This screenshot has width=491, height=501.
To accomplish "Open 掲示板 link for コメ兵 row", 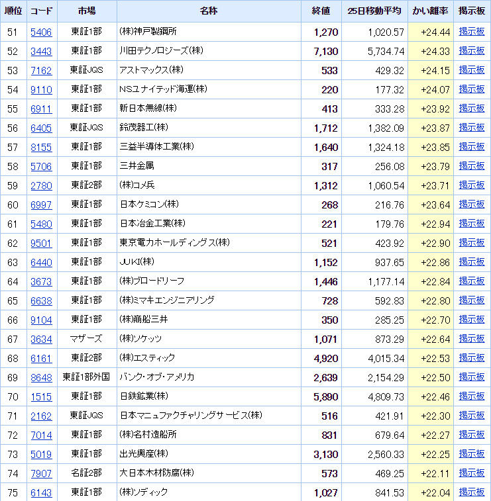I will (x=472, y=185).
